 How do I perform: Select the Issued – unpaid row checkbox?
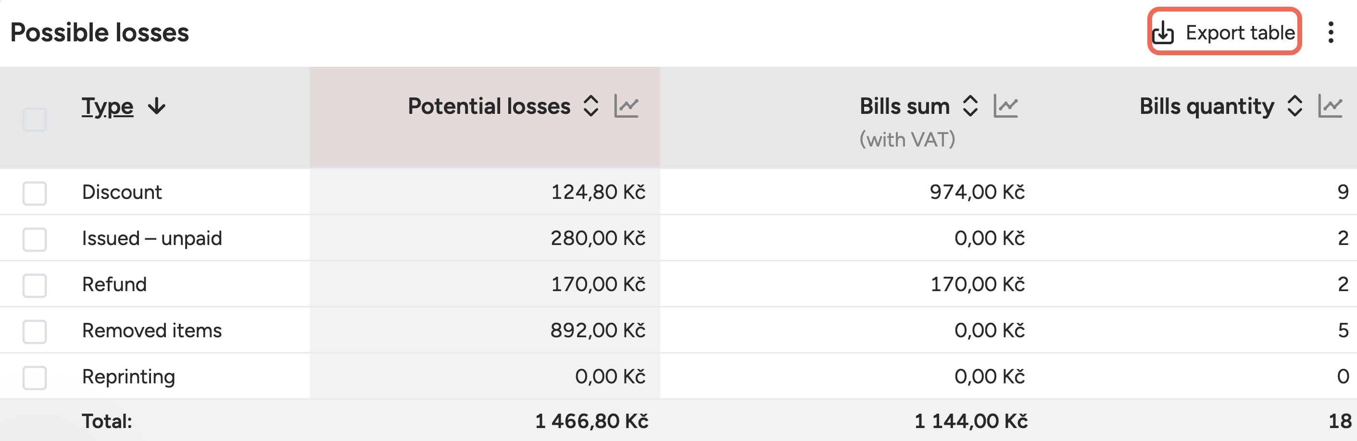point(35,239)
